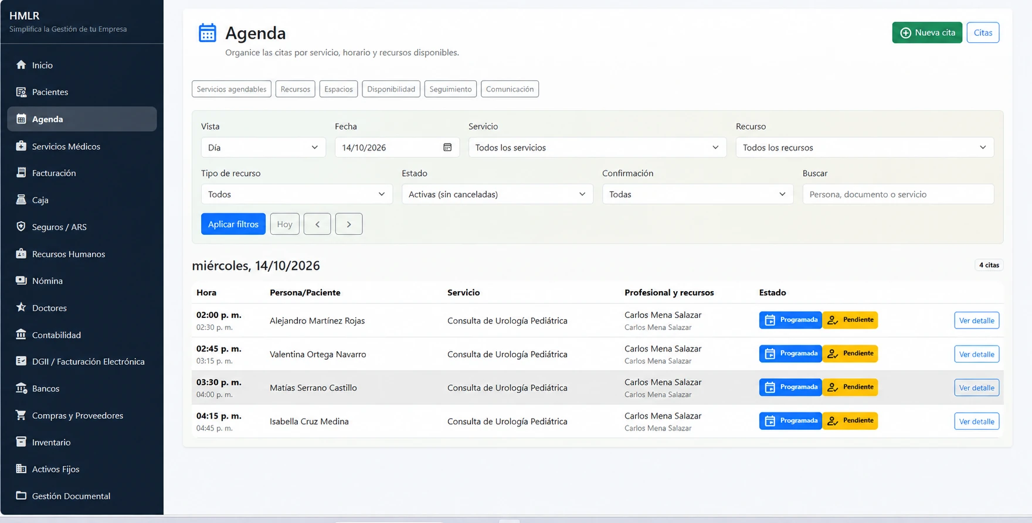Click the Nómina payroll icon

tap(21, 280)
